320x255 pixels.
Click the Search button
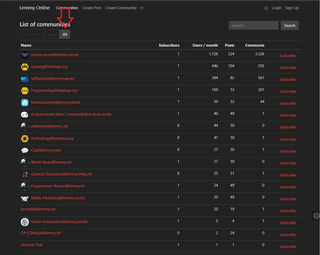290,25
